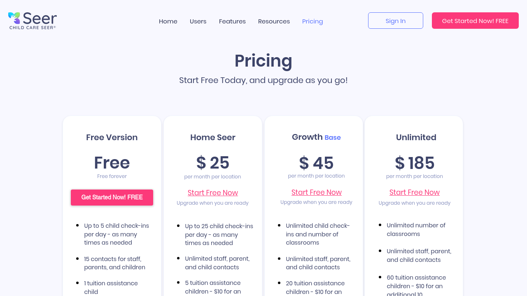
Task: Go to the Users page
Action: click(x=198, y=21)
